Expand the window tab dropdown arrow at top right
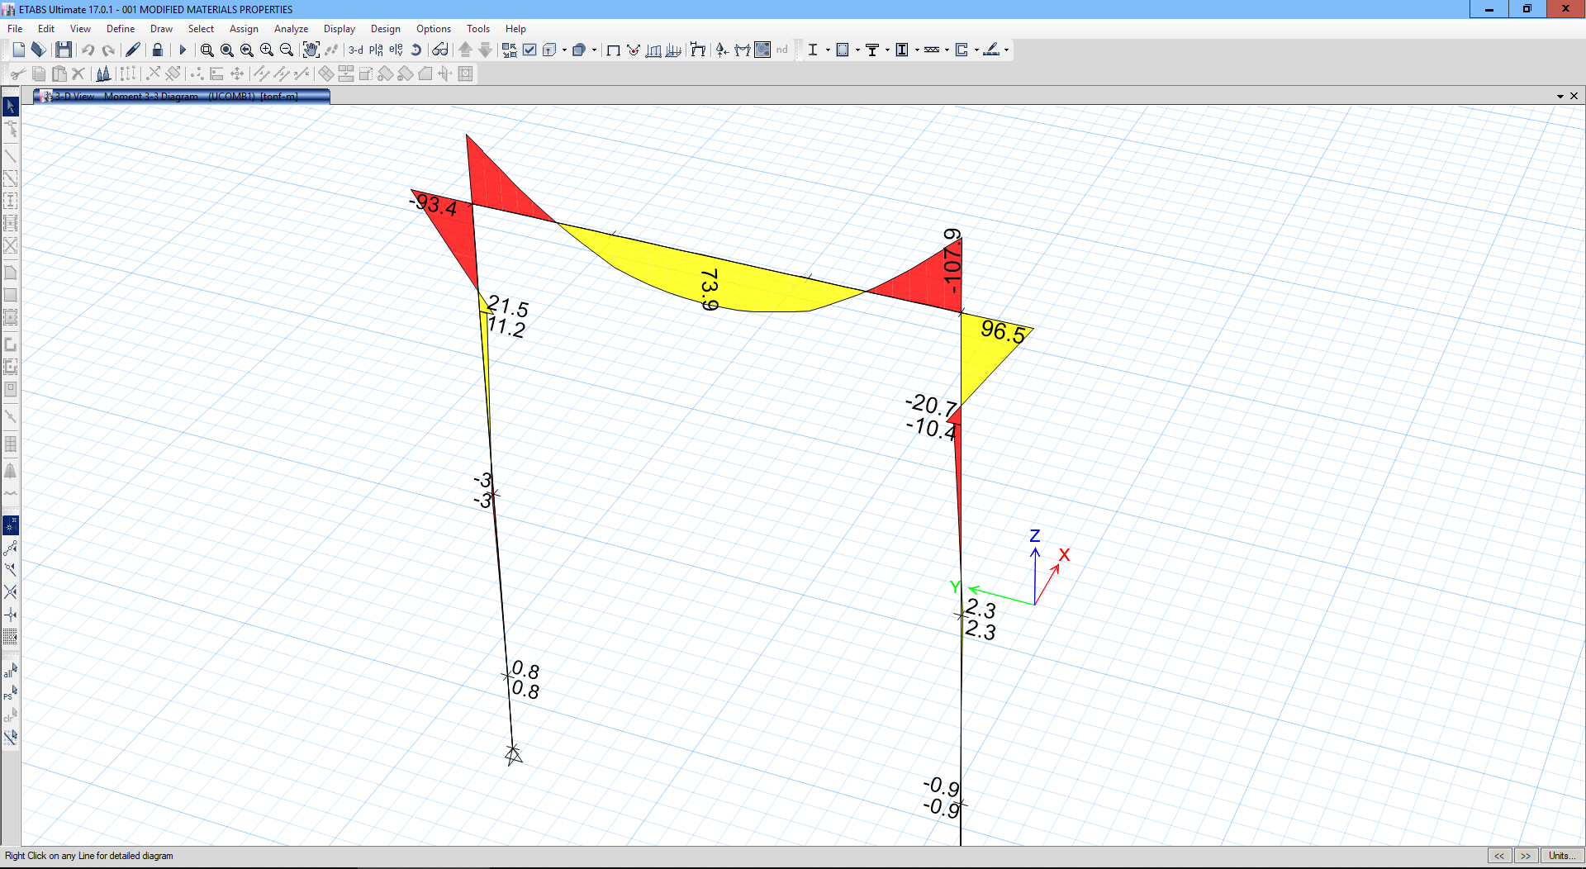Screen dimensions: 1586x869 tap(1560, 96)
